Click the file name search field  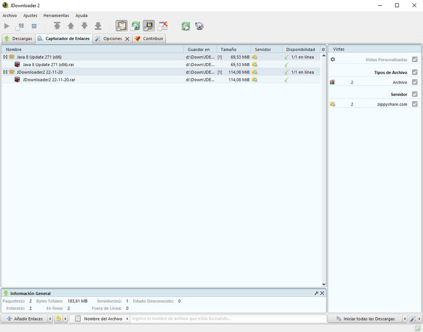[x=228, y=319]
